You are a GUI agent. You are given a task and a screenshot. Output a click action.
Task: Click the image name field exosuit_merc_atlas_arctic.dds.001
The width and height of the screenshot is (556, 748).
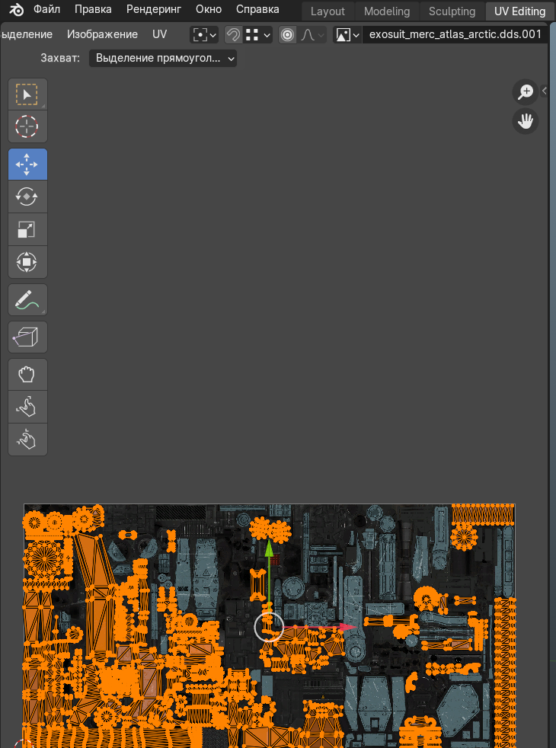point(455,35)
